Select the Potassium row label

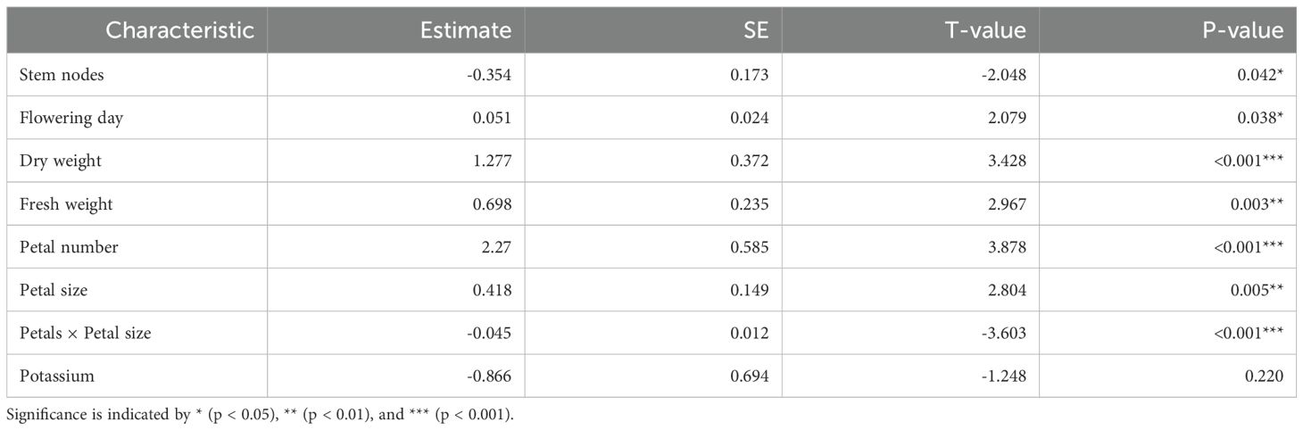tap(56, 376)
